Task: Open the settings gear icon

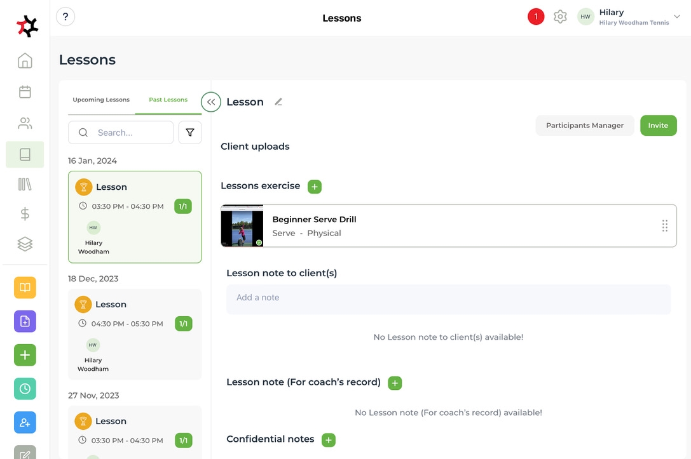Action: (x=560, y=17)
